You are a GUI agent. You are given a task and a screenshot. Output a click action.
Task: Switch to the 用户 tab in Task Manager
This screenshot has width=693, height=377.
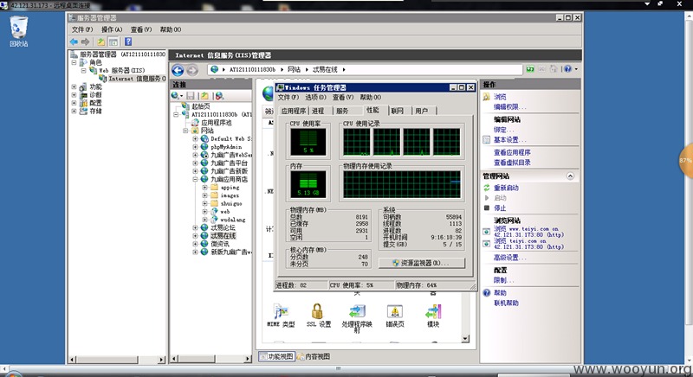[x=422, y=111]
